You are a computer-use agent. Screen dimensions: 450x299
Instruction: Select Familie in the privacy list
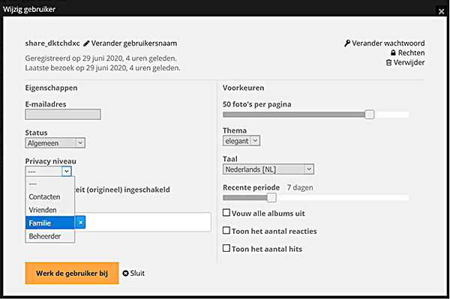click(50, 223)
